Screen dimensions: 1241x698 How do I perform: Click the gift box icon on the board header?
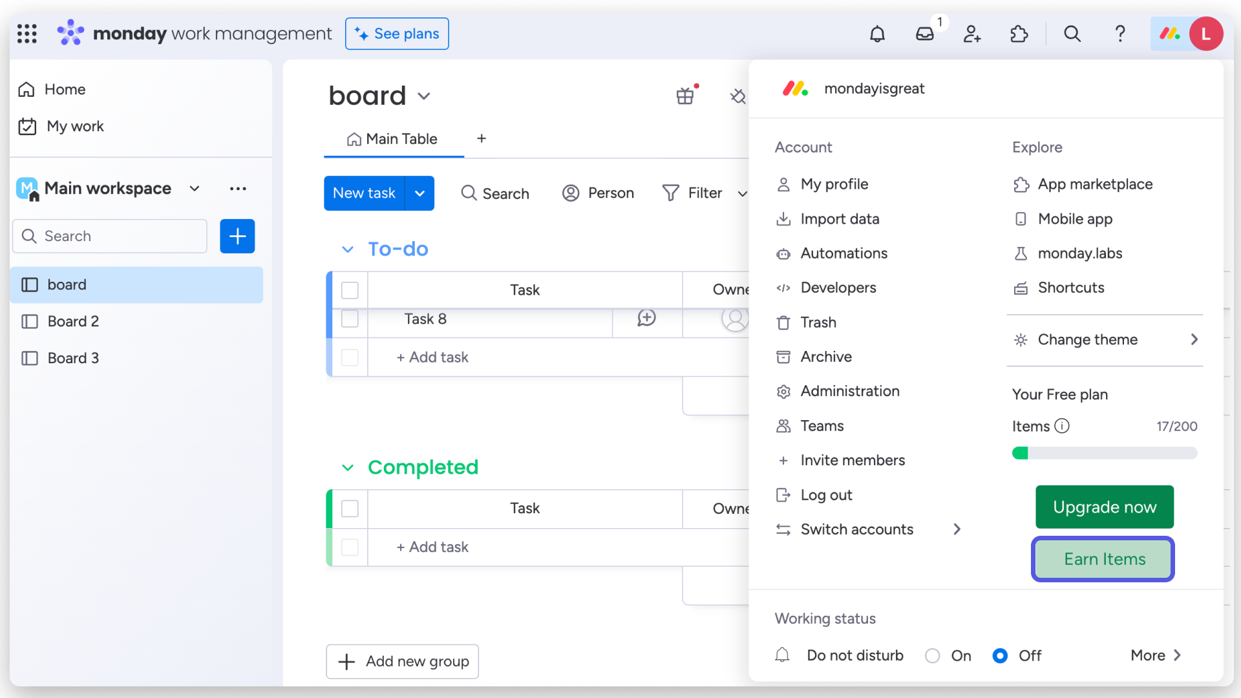pyautogui.click(x=685, y=96)
